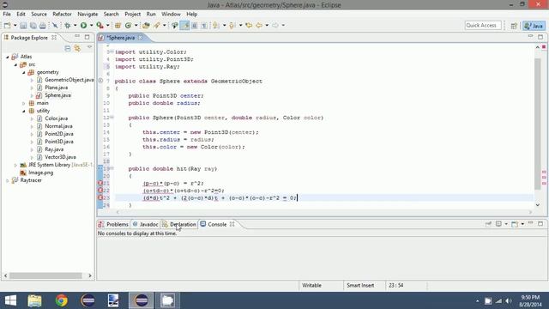This screenshot has height=309, width=549.
Task: Collapse All in Package Explorer
Action: pyautogui.click(x=68, y=48)
